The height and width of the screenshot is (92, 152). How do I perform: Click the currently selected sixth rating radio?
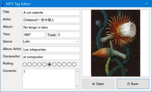(x=49, y=65)
